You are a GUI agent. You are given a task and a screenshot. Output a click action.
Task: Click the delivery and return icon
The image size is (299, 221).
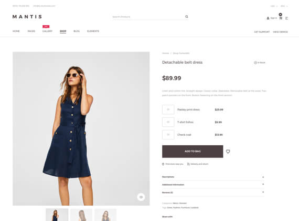coord(188,164)
